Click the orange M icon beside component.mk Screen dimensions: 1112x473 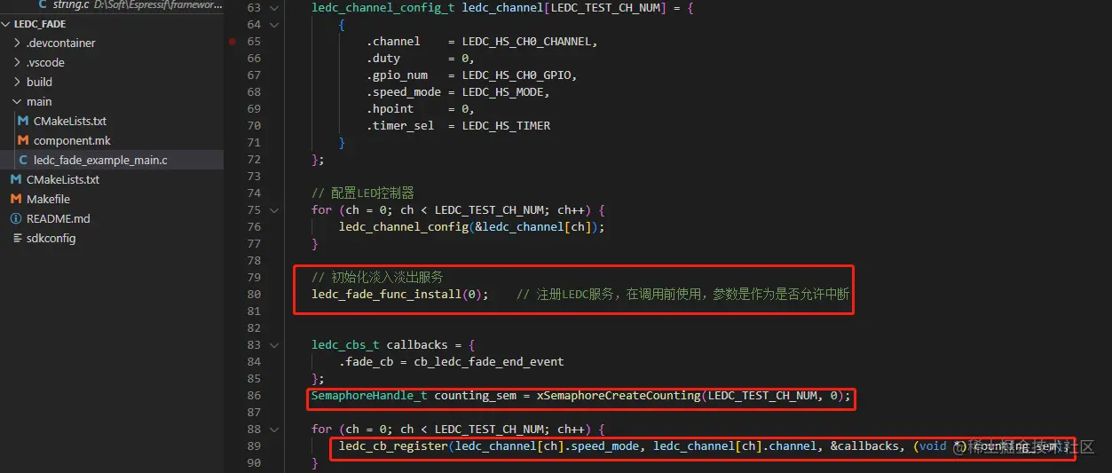(23, 140)
